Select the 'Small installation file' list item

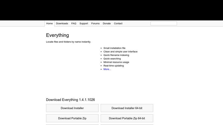coord(114,48)
